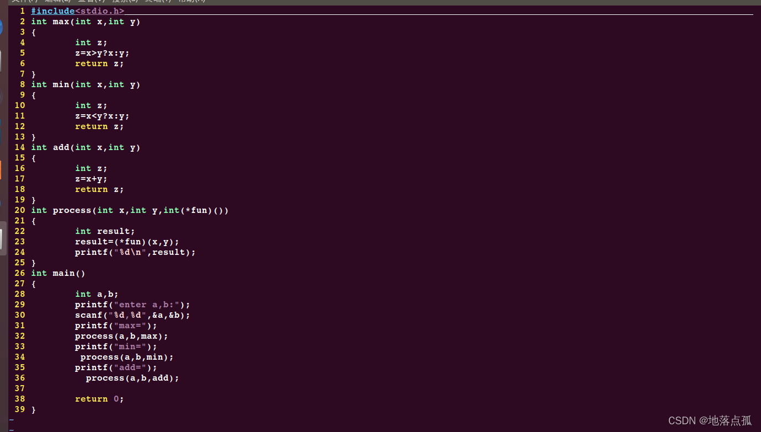Click the return 0; statement

100,399
